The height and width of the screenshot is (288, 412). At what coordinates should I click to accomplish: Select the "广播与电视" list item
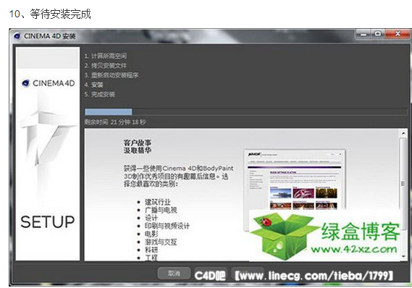(x=161, y=210)
